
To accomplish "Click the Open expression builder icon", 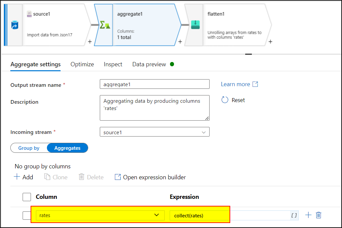I will (x=118, y=177).
